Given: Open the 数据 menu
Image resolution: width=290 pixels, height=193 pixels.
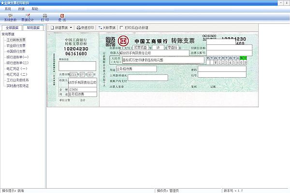Looking at the screenshot, I should pyautogui.click(x=21, y=9).
